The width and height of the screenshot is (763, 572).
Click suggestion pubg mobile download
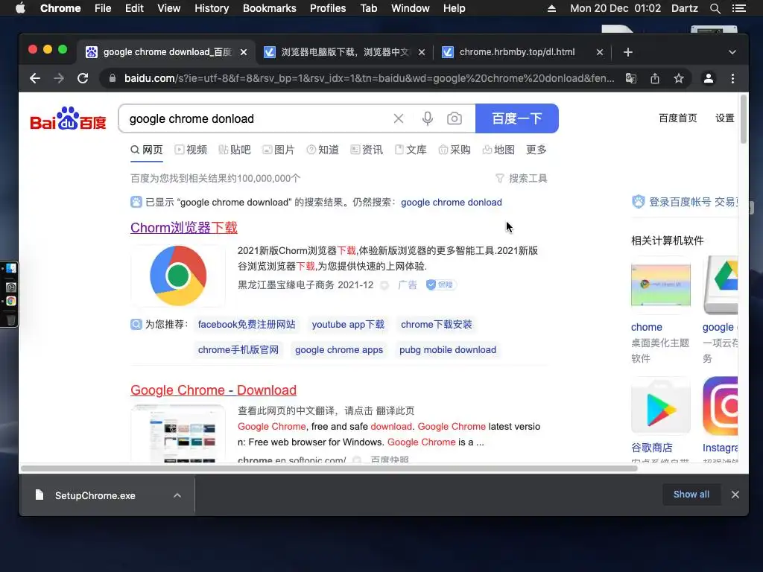[x=448, y=350]
